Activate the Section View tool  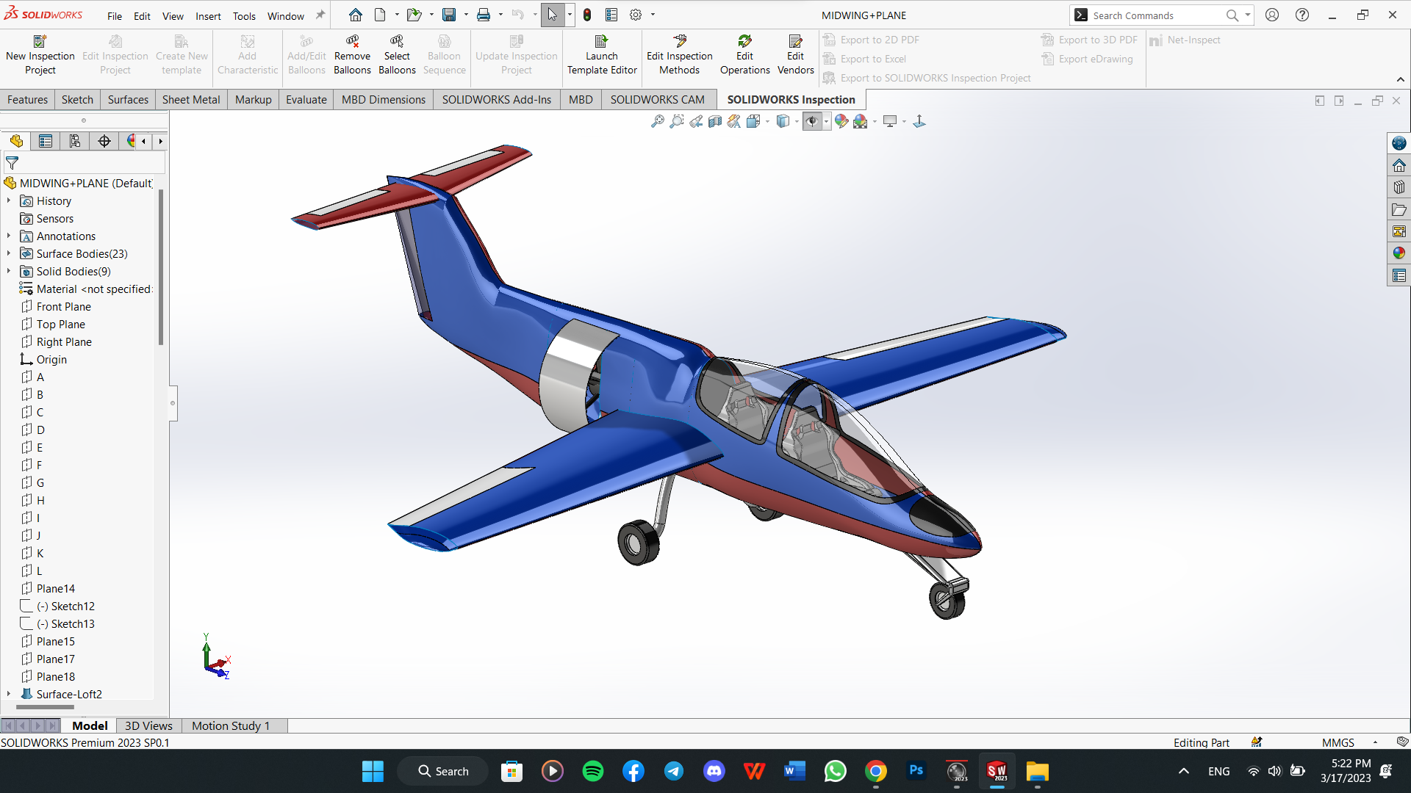tap(715, 121)
